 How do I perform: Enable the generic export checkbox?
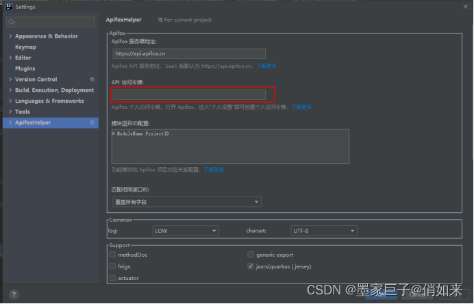pos(251,255)
